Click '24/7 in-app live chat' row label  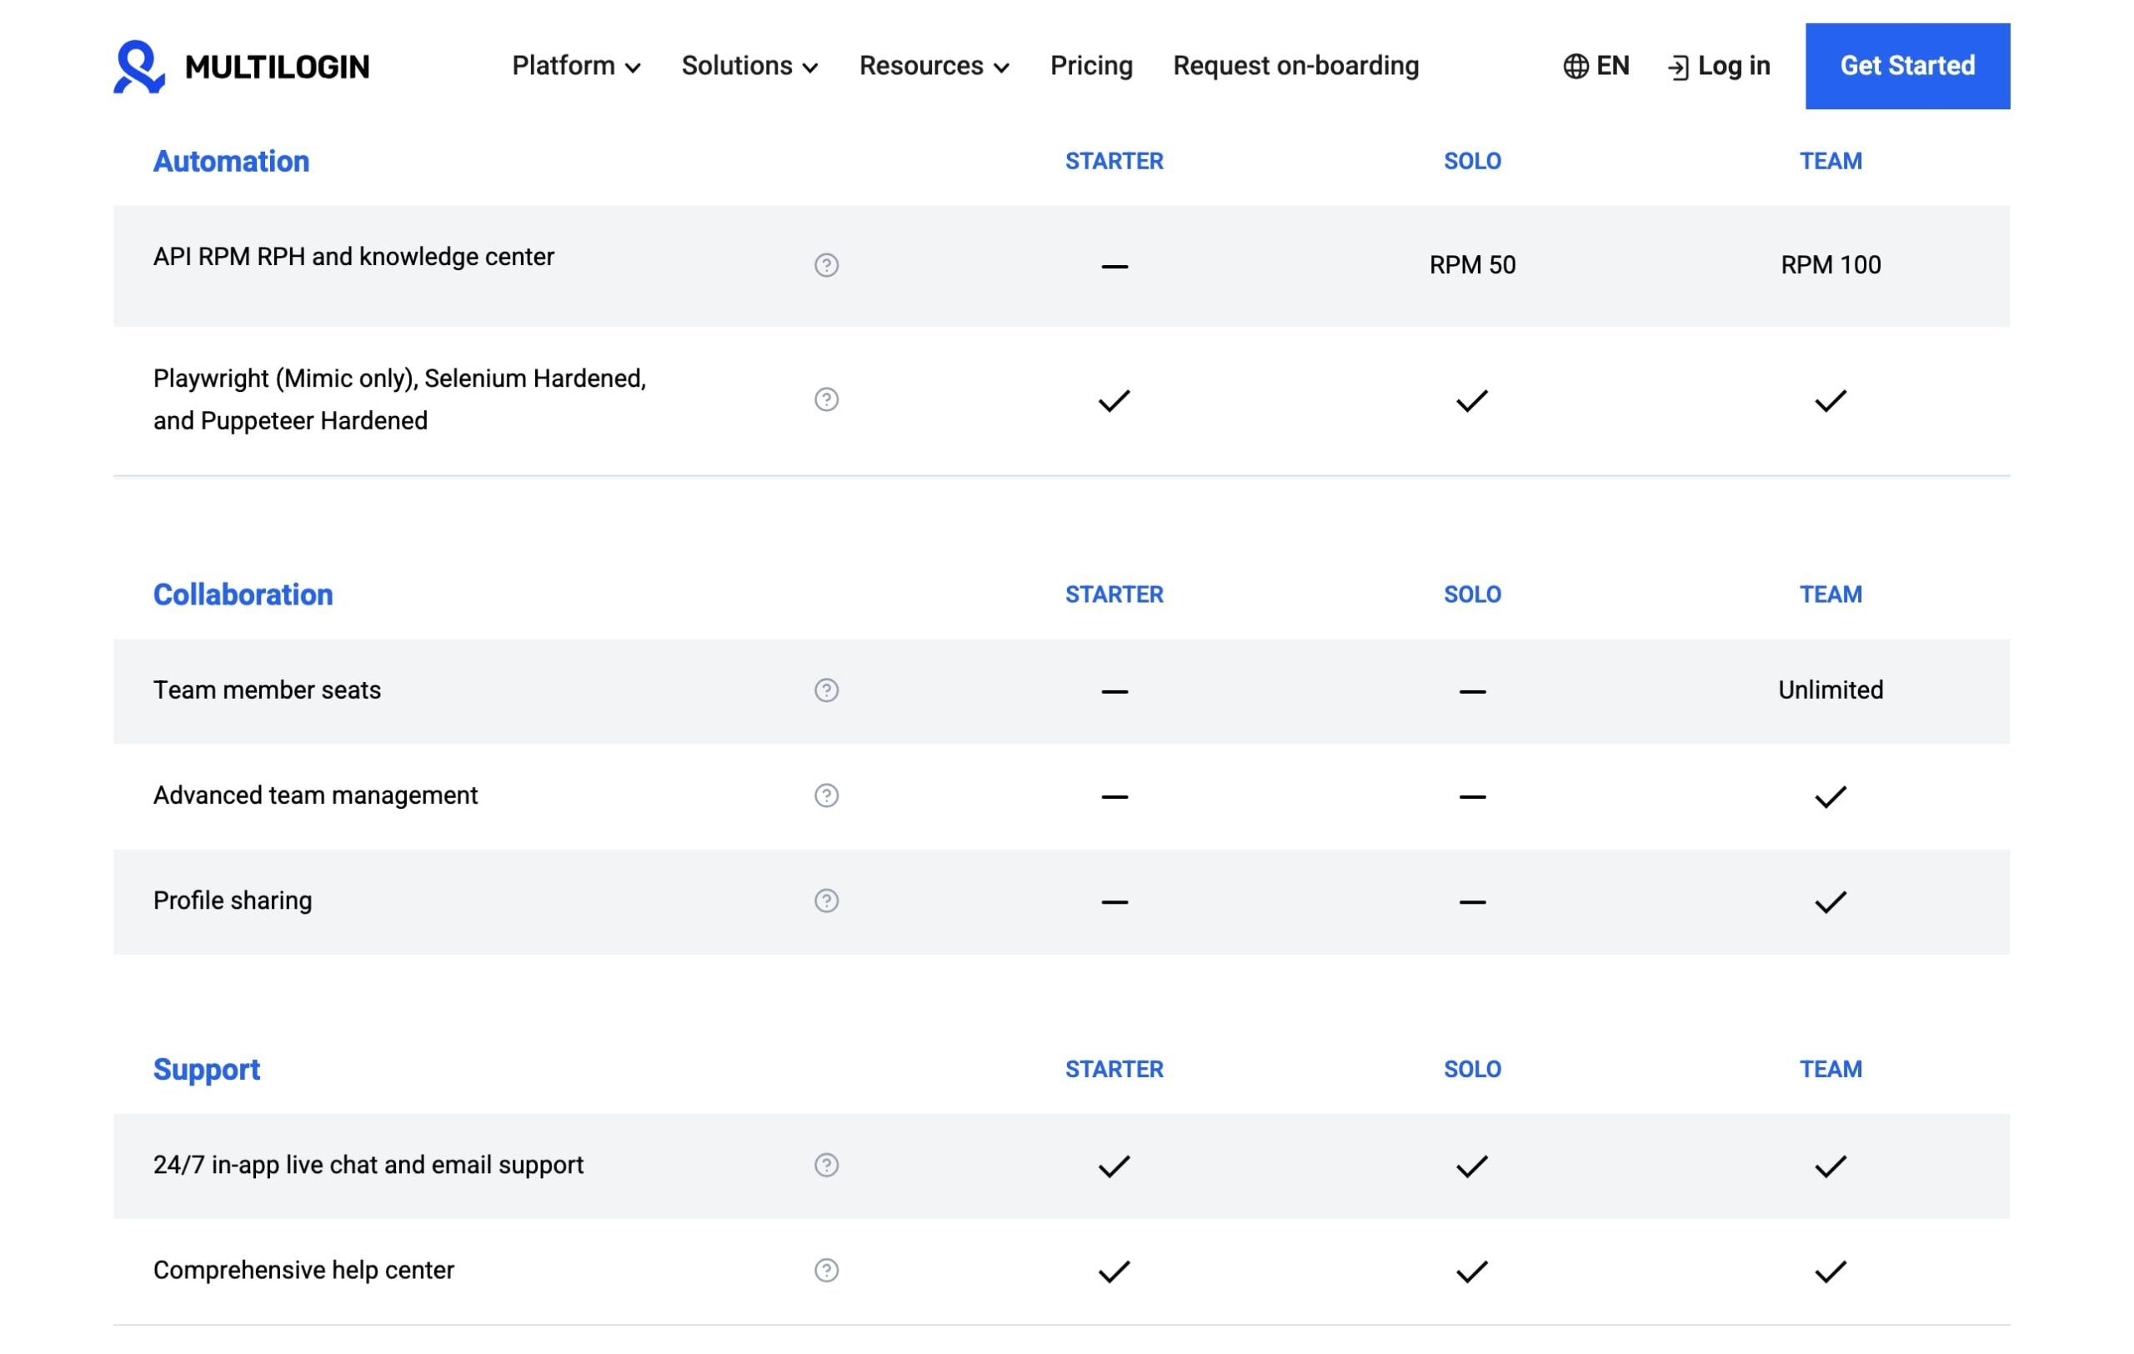[368, 1166]
